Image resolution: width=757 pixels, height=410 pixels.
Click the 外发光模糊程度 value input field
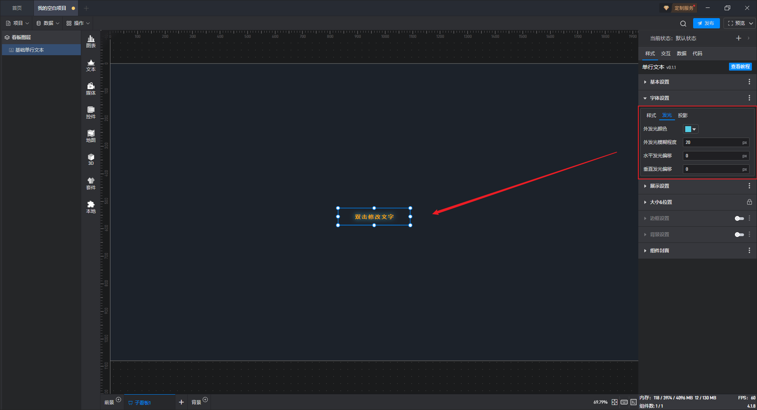pyautogui.click(x=716, y=142)
